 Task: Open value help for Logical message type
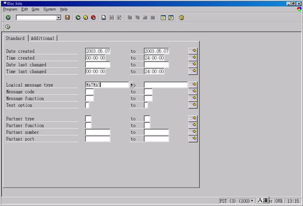coord(132,85)
